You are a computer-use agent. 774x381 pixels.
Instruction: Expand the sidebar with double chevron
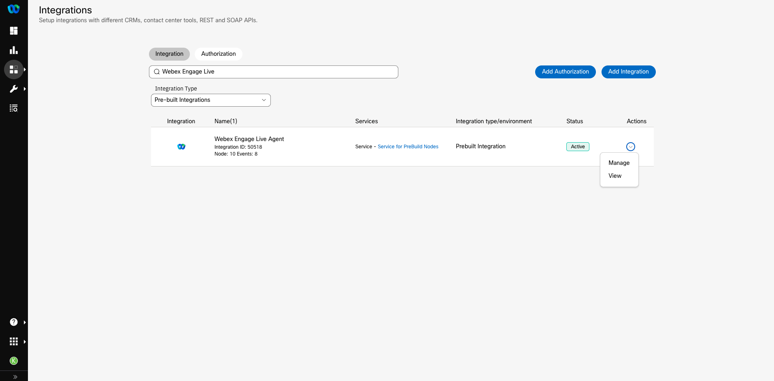(15, 377)
